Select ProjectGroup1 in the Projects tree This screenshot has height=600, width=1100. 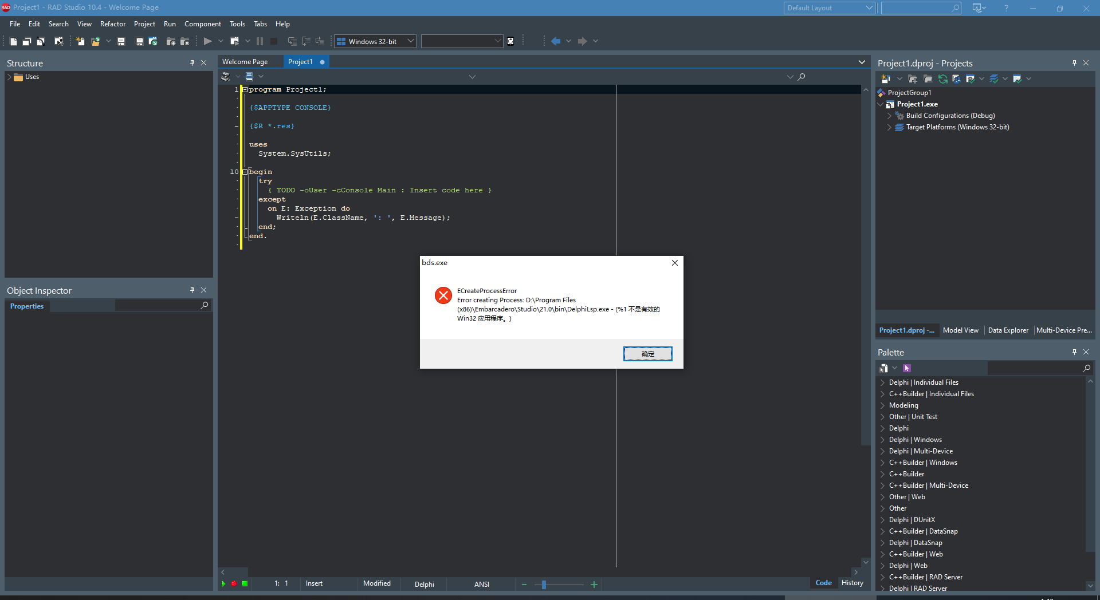pos(909,93)
